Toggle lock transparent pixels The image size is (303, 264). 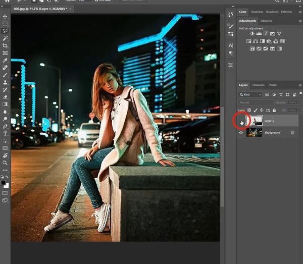249,110
